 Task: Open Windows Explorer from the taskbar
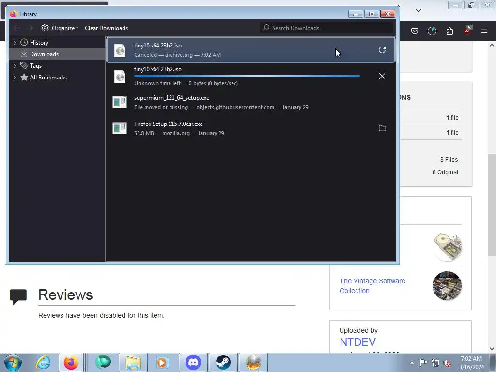(x=133, y=362)
